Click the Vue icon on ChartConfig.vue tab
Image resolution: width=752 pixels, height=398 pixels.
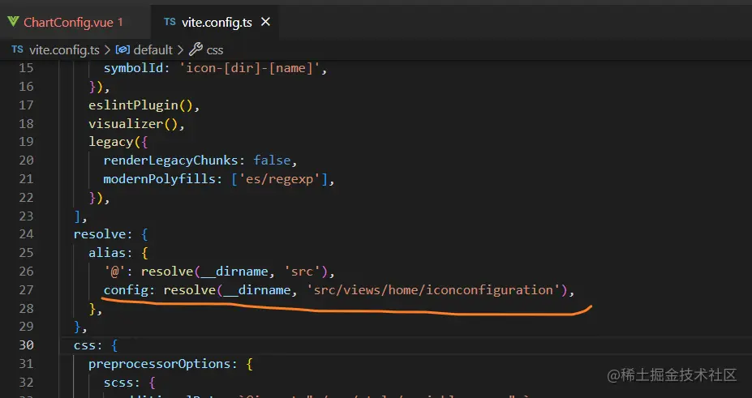pos(13,22)
